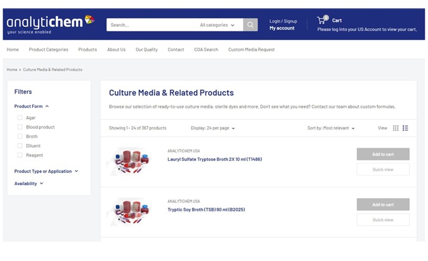Open COA Search menu item
Image resolution: width=428 pixels, height=261 pixels.
[x=206, y=50]
